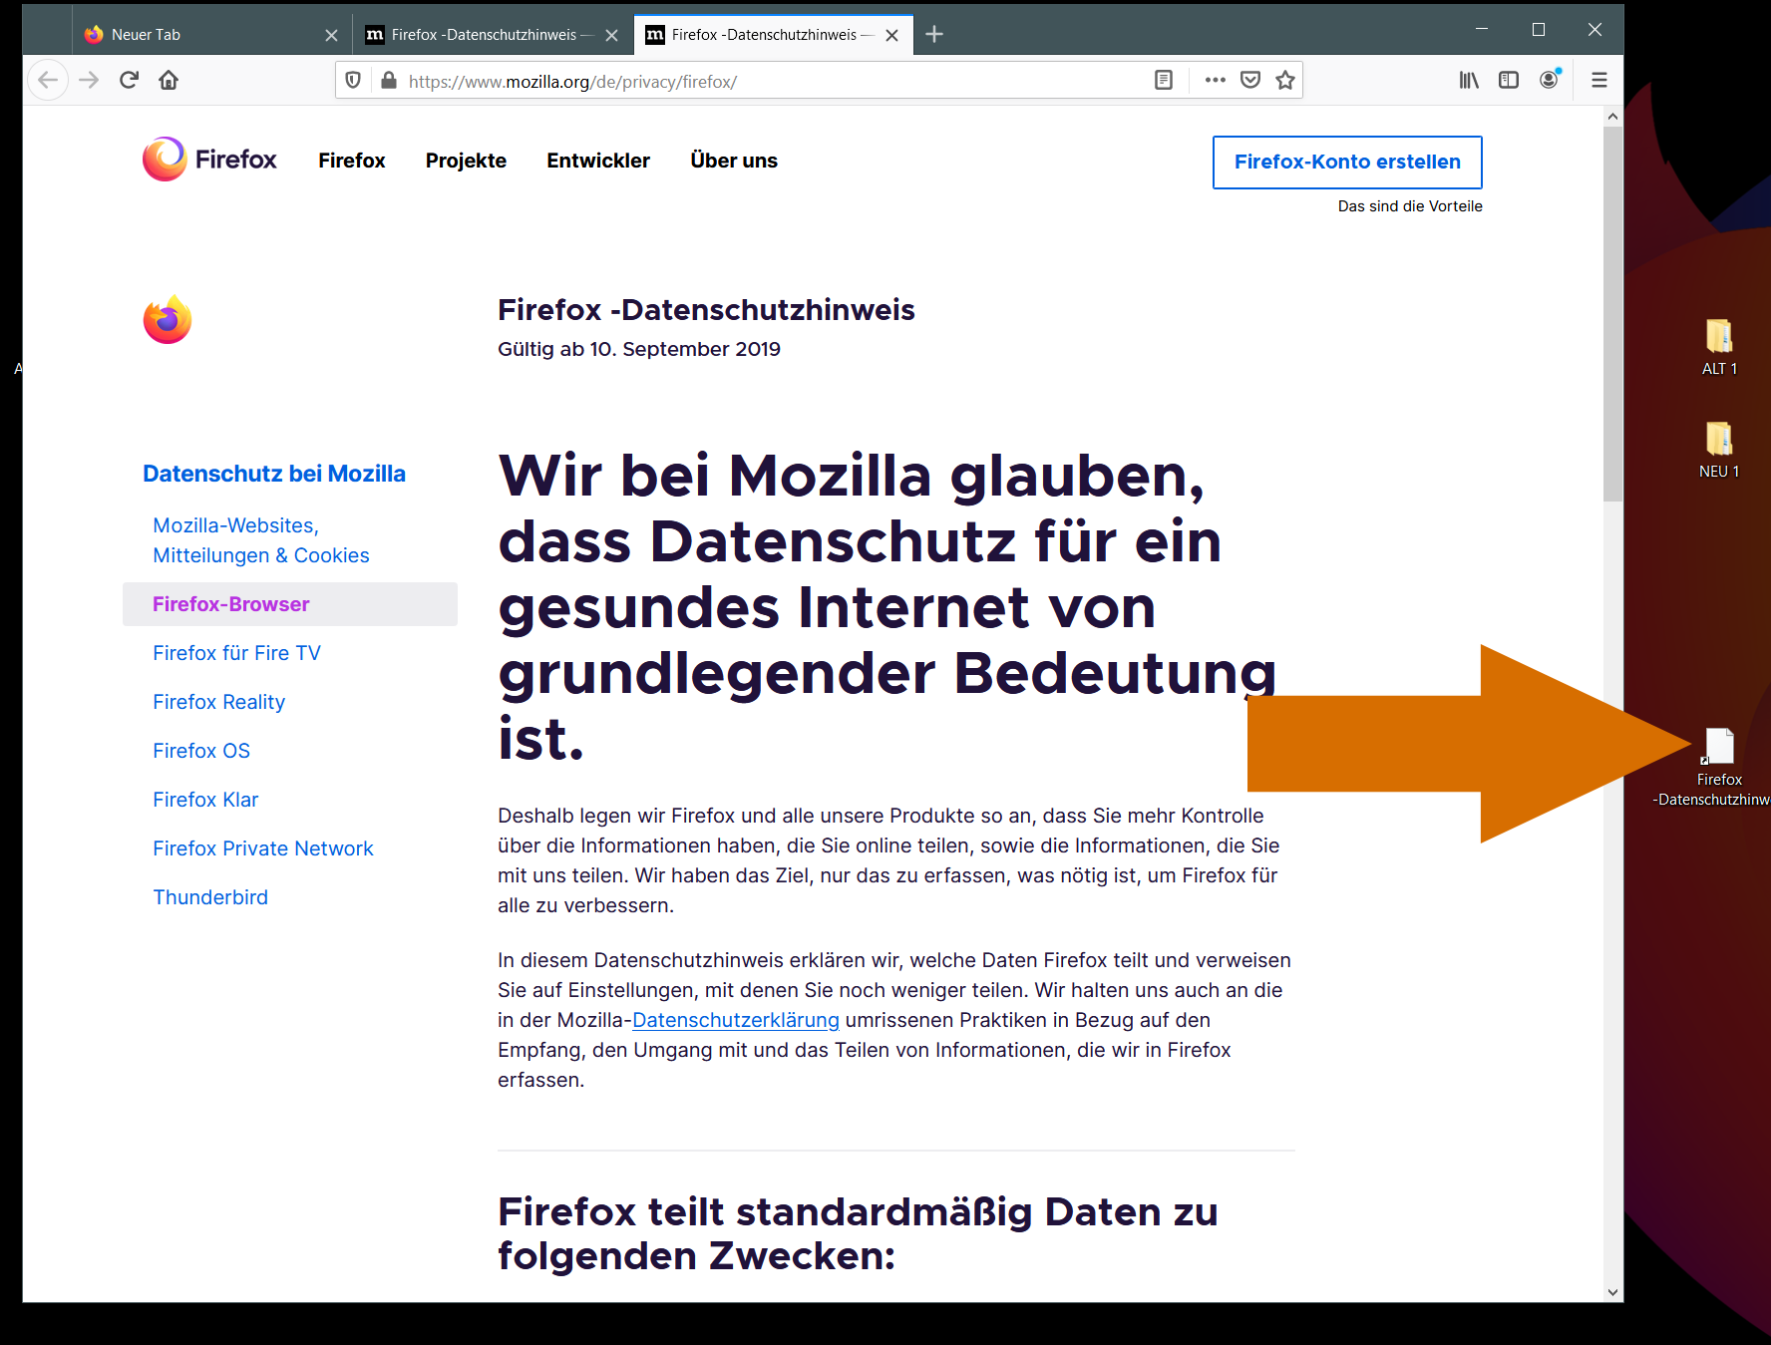This screenshot has height=1345, width=1771.
Task: Open the Firefox Account avatar menu
Action: 1549,80
